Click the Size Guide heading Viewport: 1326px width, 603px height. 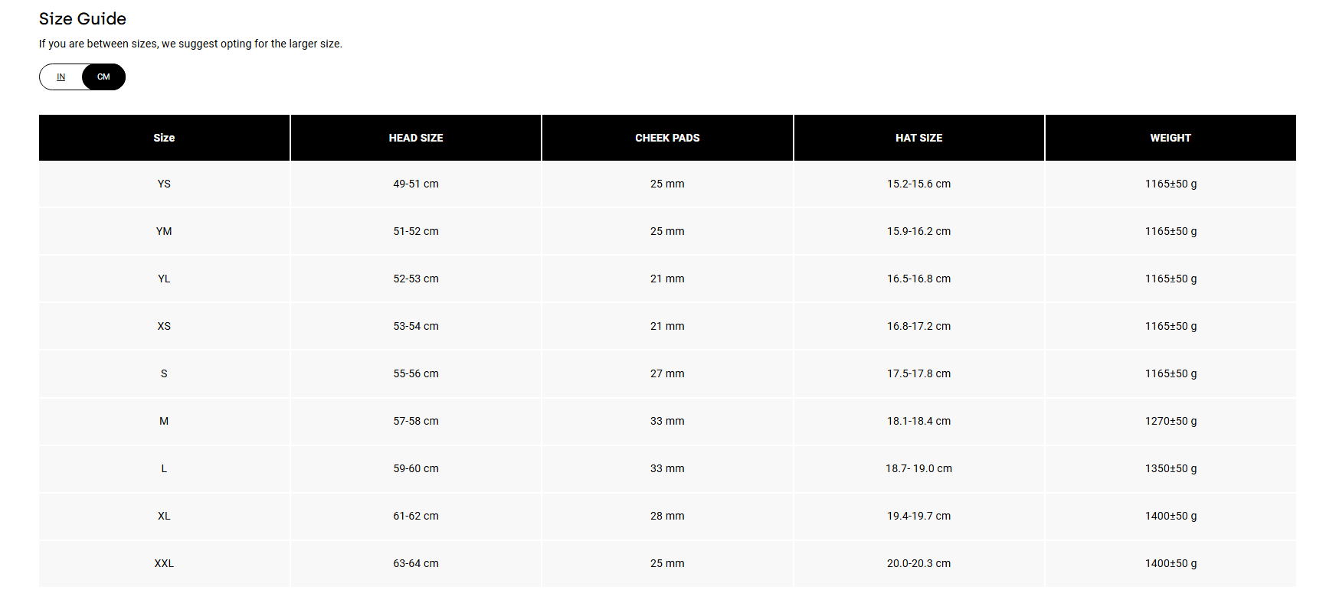point(83,19)
